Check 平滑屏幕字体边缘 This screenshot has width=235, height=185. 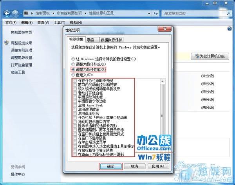click(75, 101)
